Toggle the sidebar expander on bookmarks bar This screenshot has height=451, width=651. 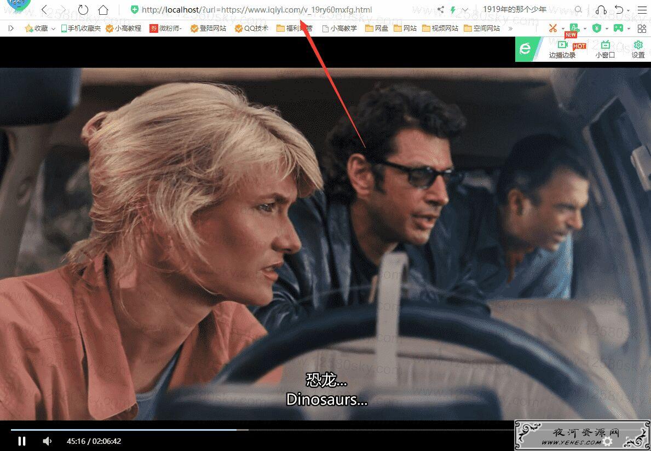pyautogui.click(x=11, y=28)
